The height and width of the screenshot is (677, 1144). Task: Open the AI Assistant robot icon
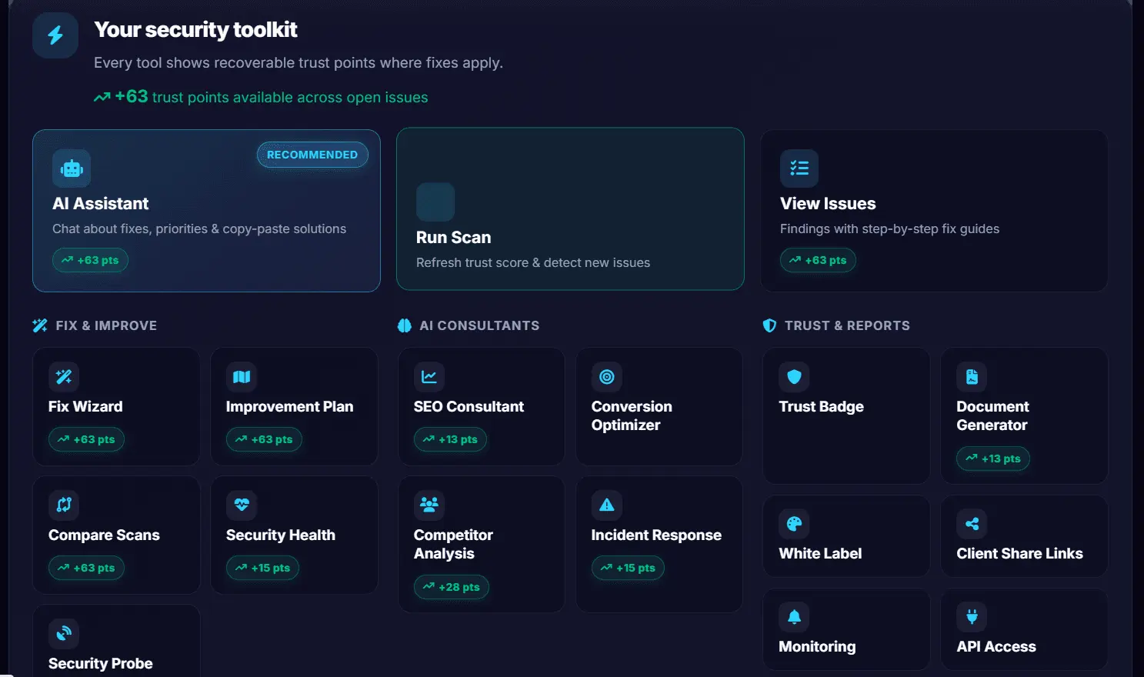click(72, 168)
